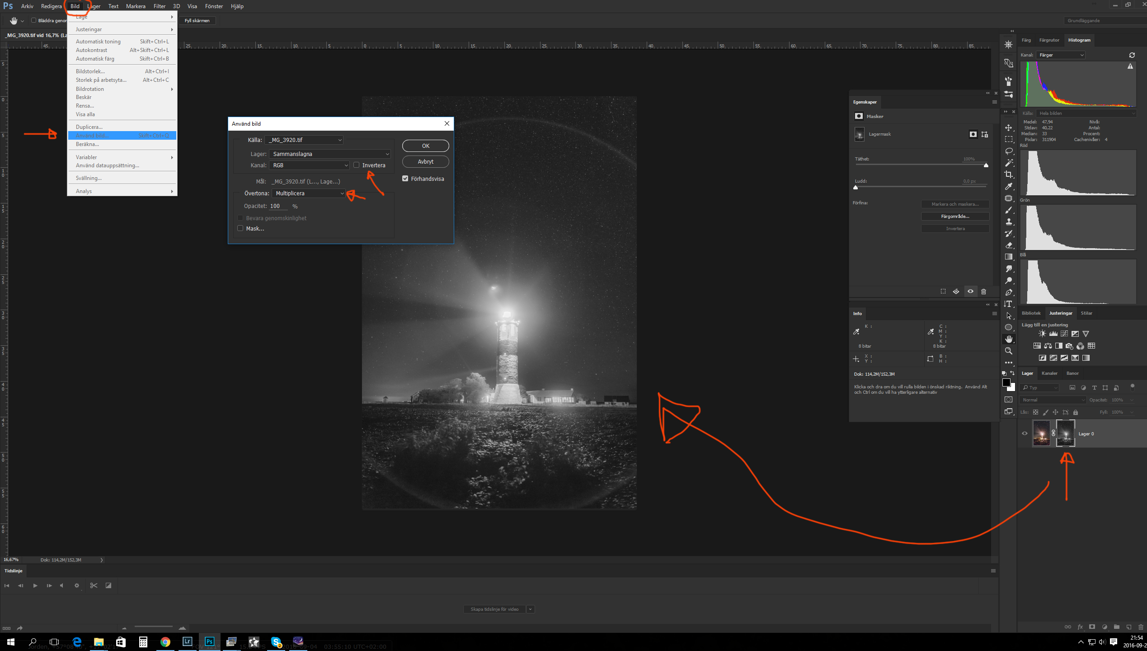Uncheck the Förhandsvisa preview checkbox
The height and width of the screenshot is (651, 1147).
405,179
